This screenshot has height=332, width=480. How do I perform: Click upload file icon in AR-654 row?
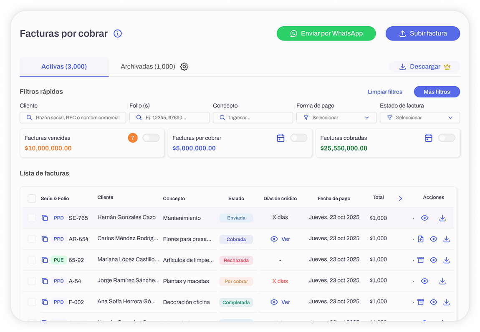click(x=421, y=239)
